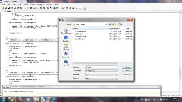Click the Open file folder icon
The width and height of the screenshot is (182, 102).
click(x=6, y=8)
